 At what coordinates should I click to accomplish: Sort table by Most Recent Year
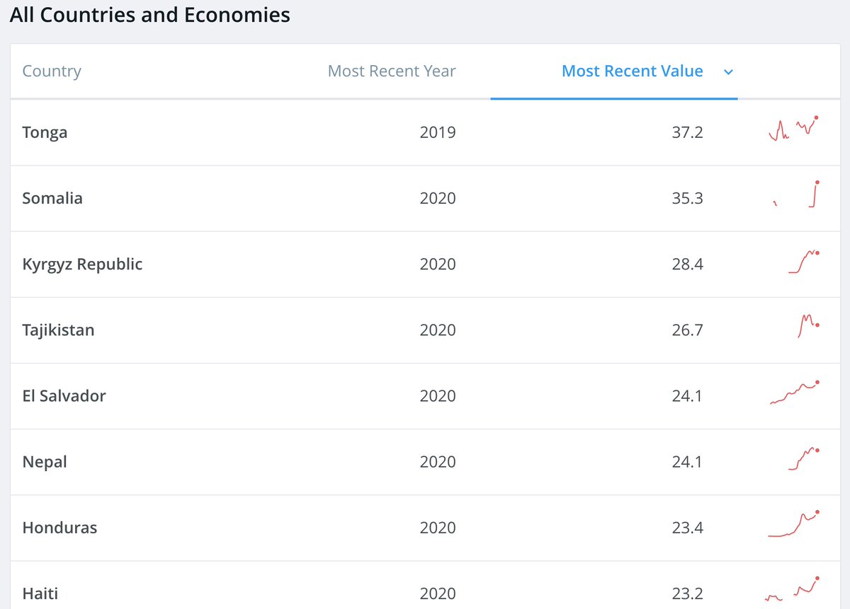(392, 71)
